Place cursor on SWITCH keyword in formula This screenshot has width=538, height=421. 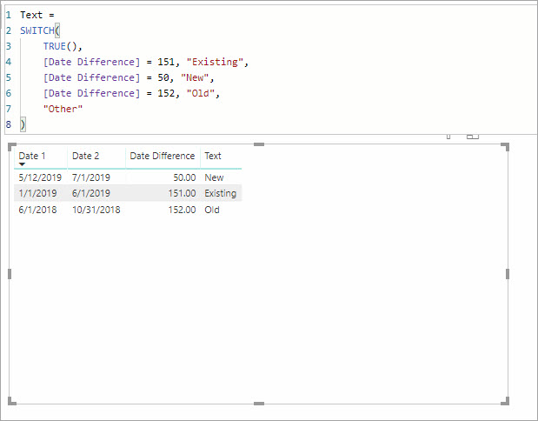(37, 30)
